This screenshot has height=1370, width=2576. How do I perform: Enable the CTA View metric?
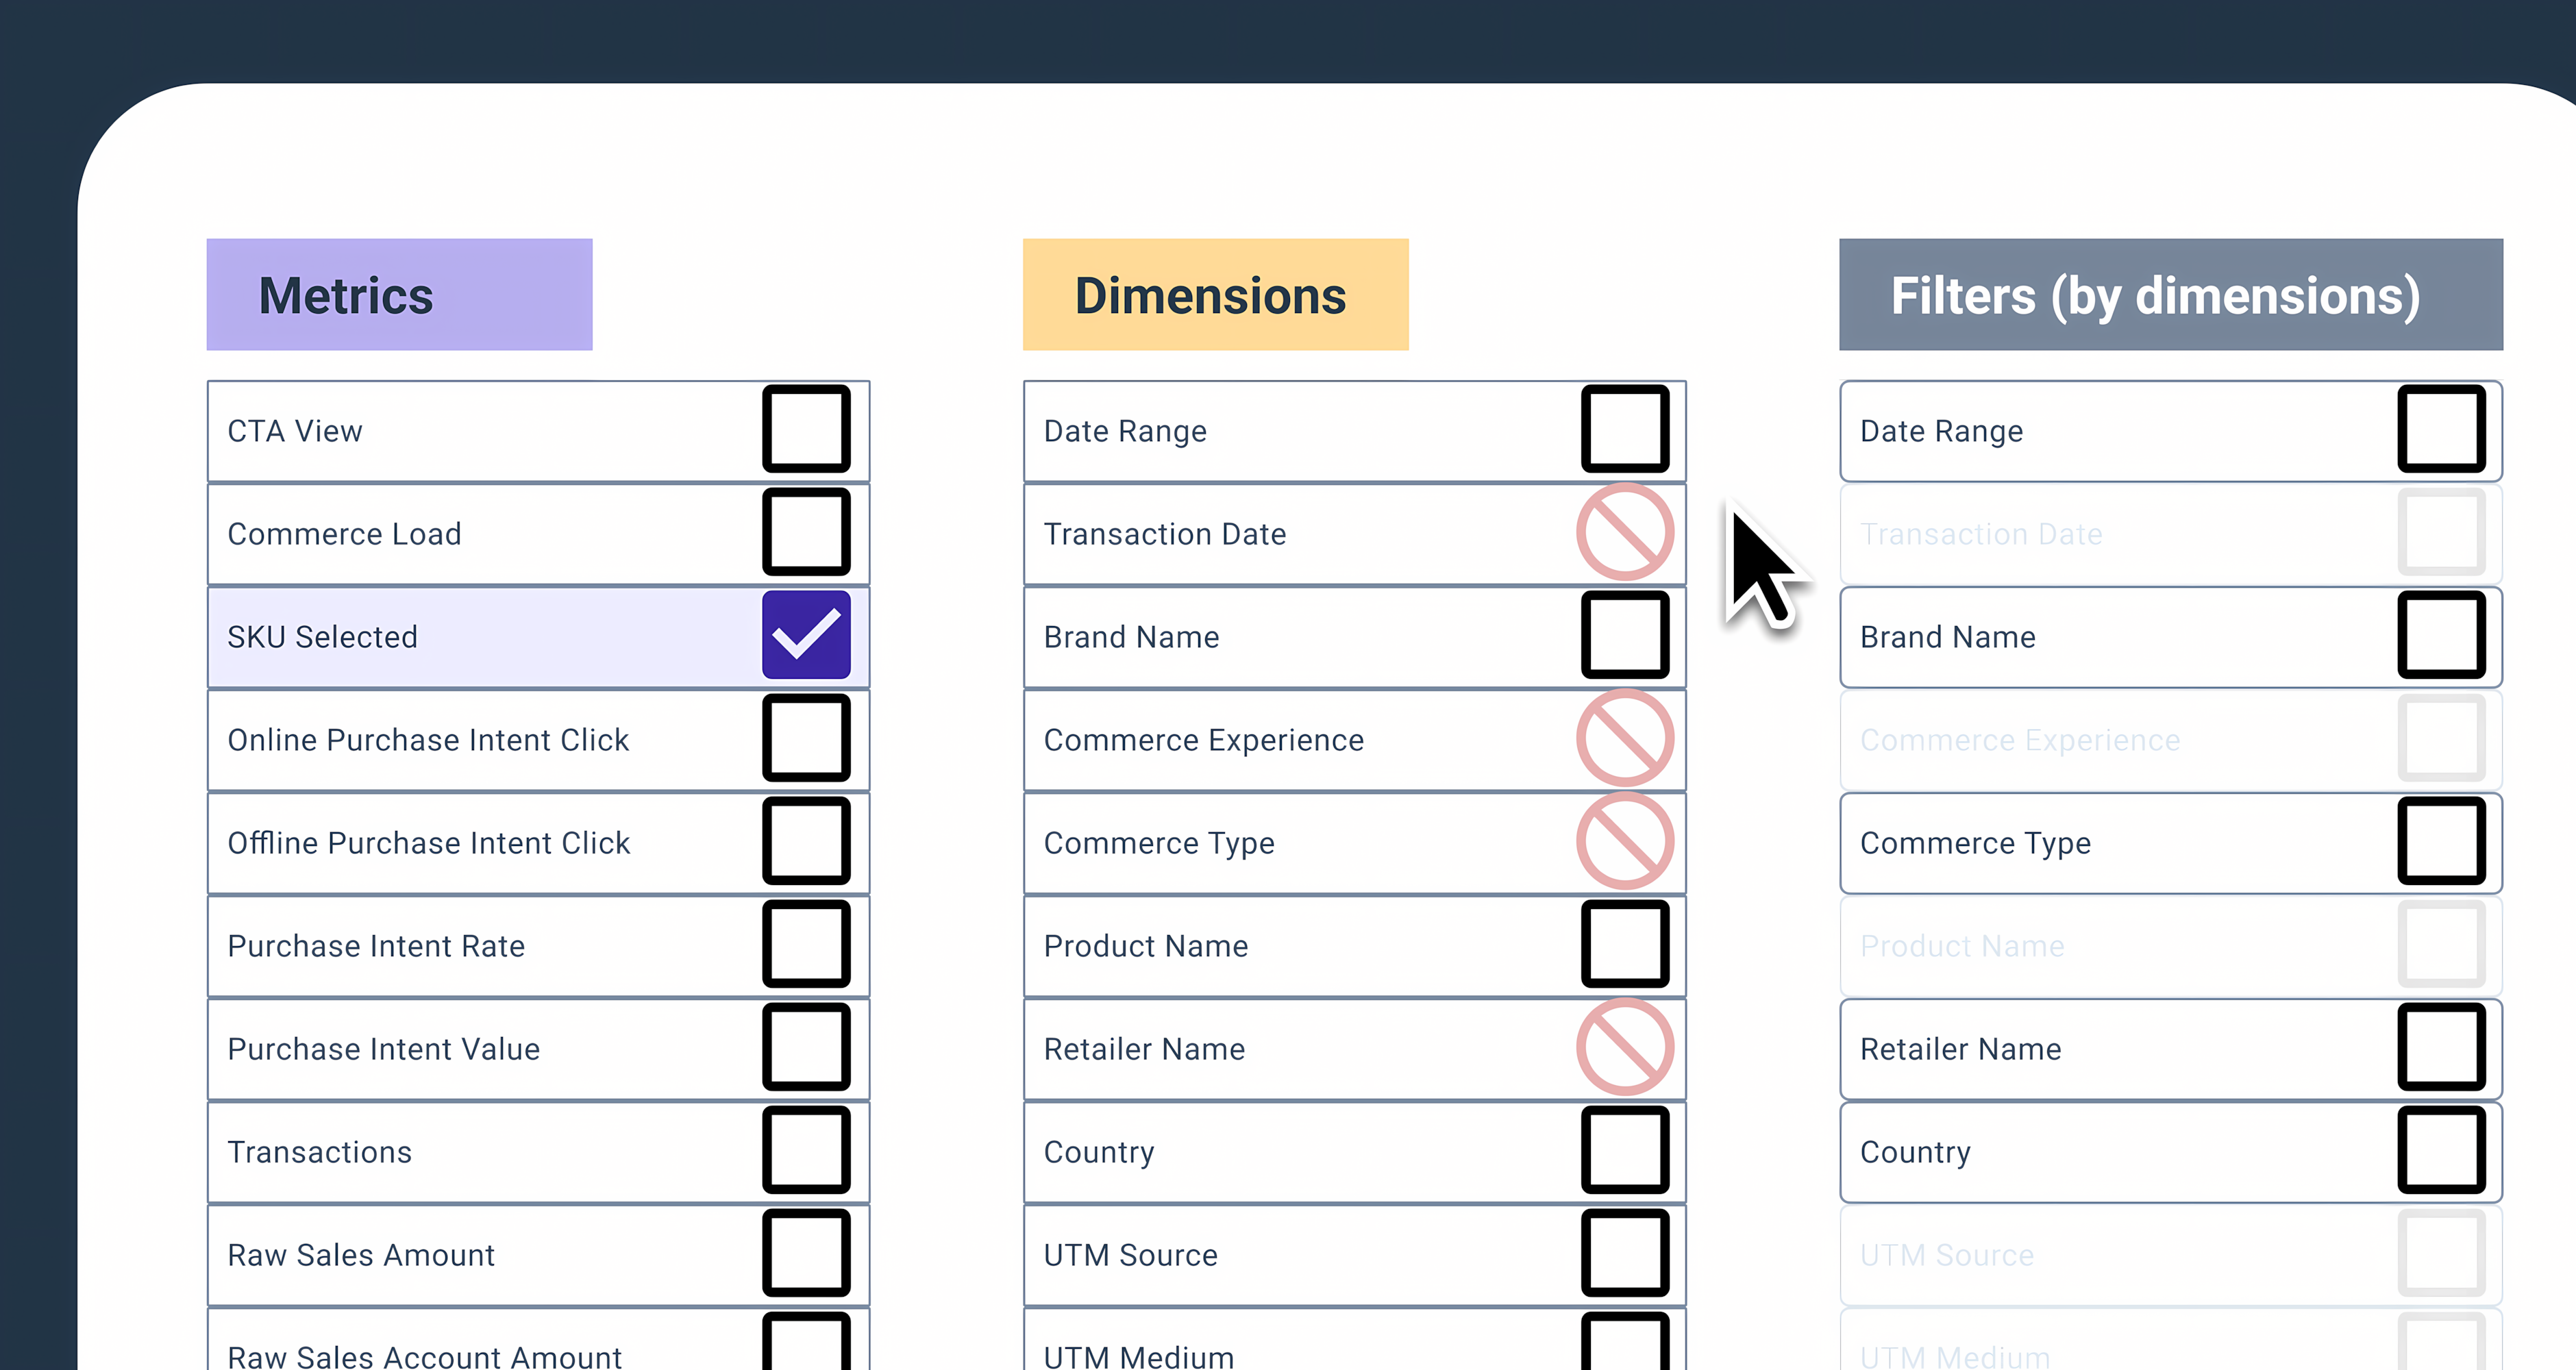(x=806, y=430)
